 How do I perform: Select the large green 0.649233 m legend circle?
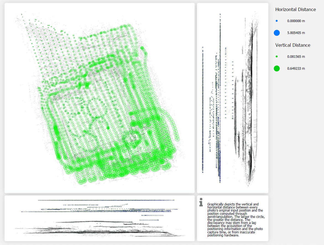click(x=276, y=68)
